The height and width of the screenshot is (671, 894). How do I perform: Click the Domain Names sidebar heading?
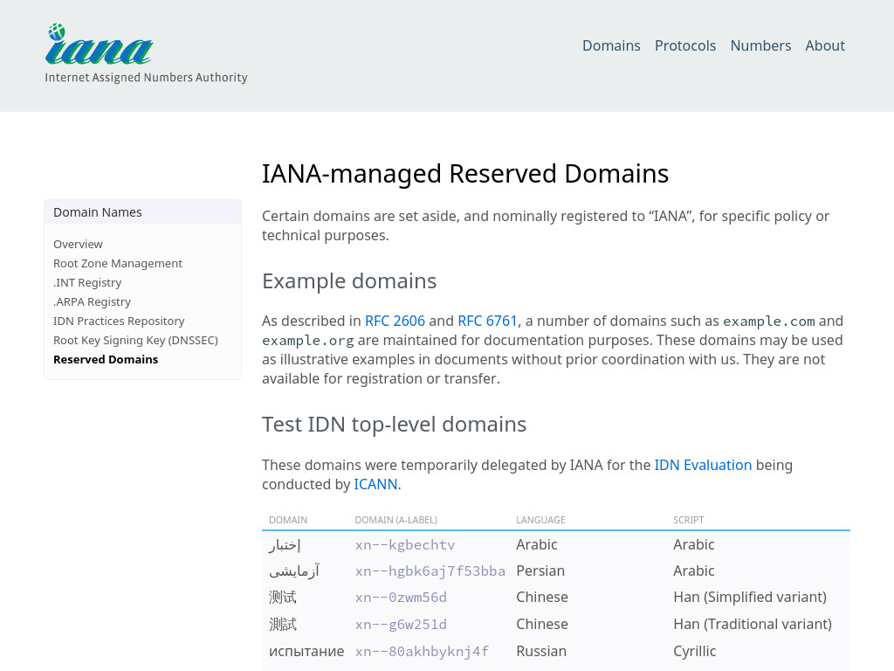click(x=98, y=212)
